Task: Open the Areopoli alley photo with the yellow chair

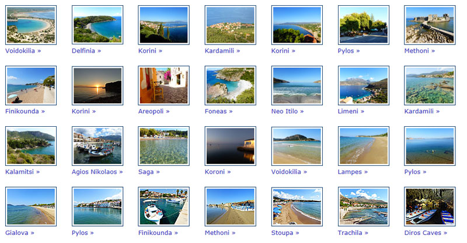Action: [x=164, y=85]
